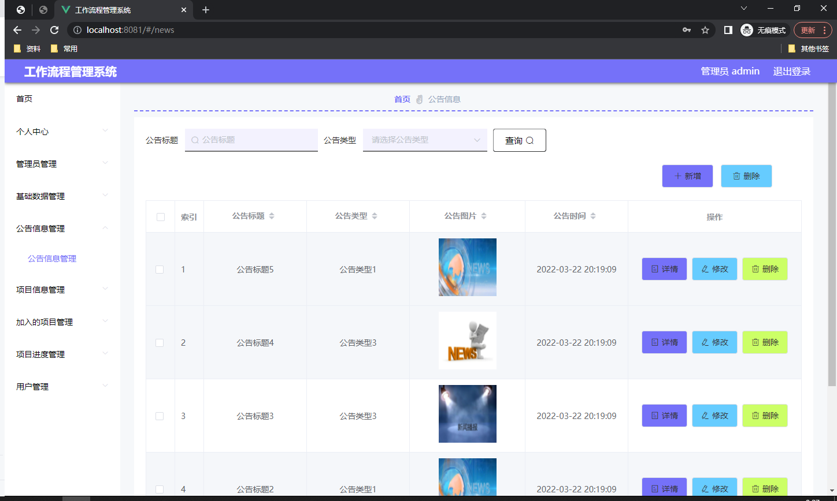Click the top 删除 batch delete button

tap(746, 176)
